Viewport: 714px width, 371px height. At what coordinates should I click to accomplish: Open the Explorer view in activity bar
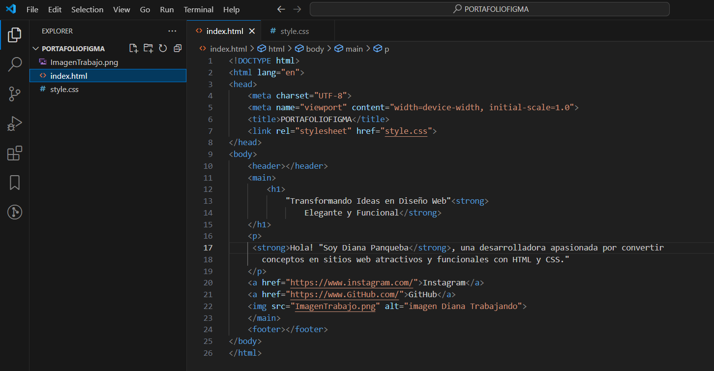(x=15, y=34)
